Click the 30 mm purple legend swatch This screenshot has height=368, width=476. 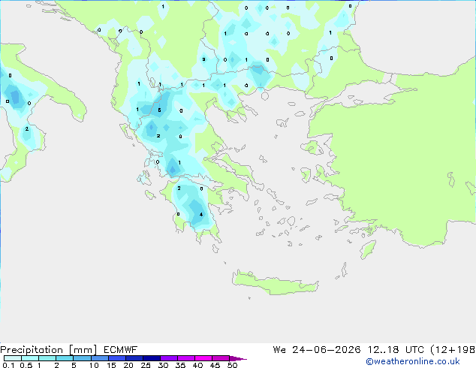tap(169, 358)
